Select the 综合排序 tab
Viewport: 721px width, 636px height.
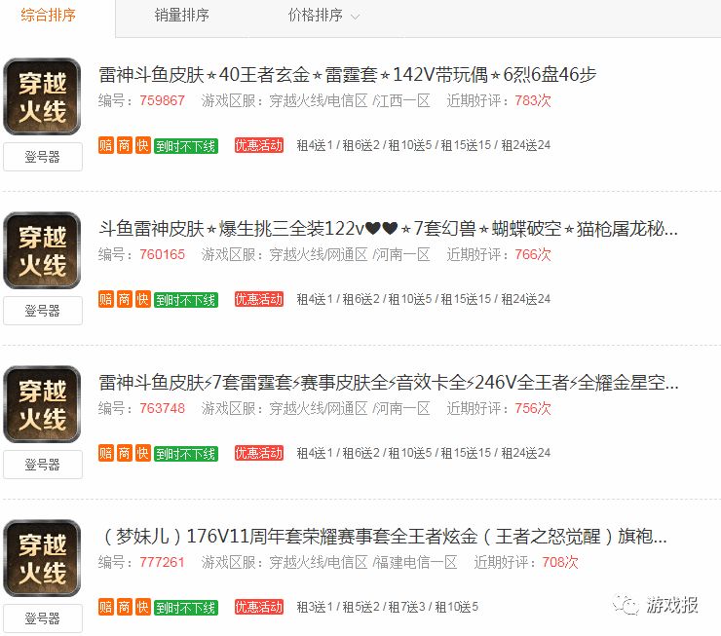(49, 16)
